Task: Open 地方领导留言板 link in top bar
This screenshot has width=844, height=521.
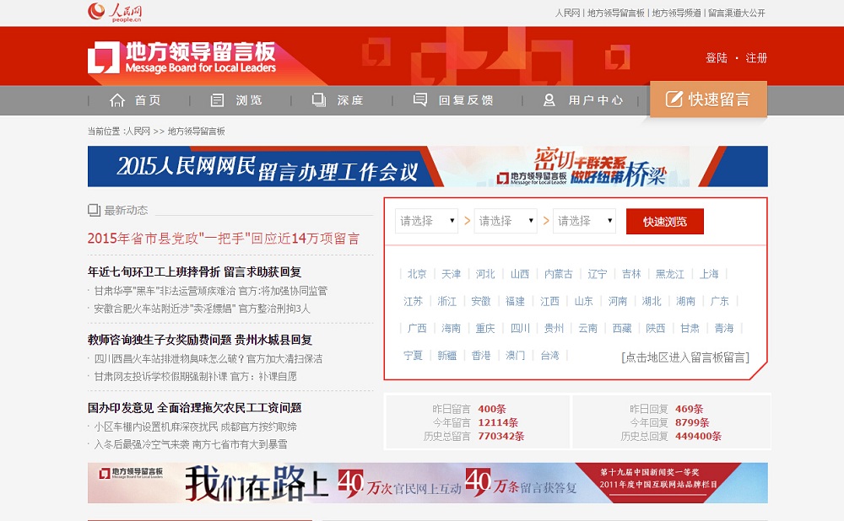Action: (616, 13)
